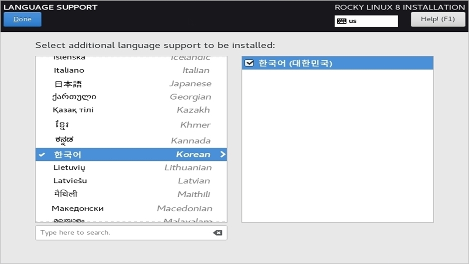This screenshot has width=469, height=264.
Task: Select Қазақ тілі Kazakh row
Action: pos(131,110)
